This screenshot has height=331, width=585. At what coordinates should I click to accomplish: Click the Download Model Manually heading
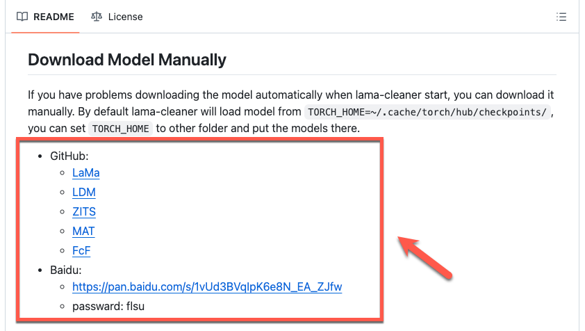[127, 60]
